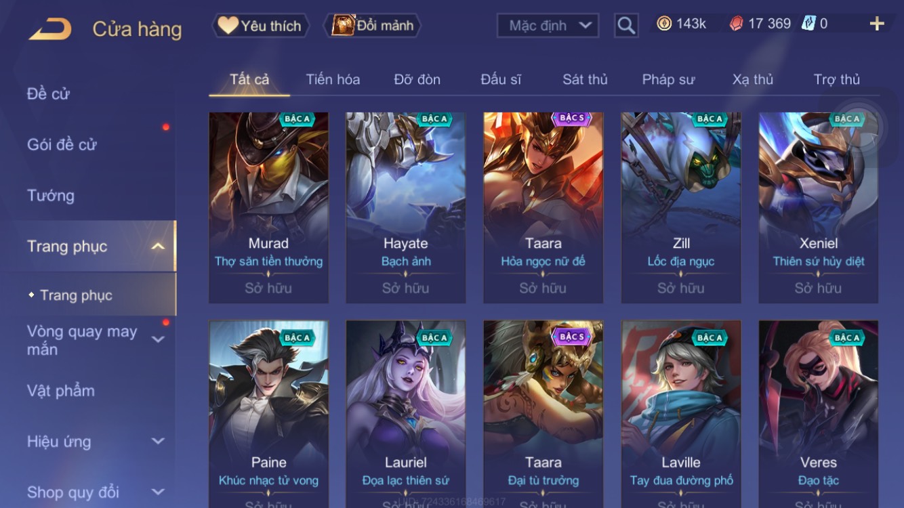Open the Tướng sidebar menu item
Image resolution: width=904 pixels, height=508 pixels.
coord(51,196)
